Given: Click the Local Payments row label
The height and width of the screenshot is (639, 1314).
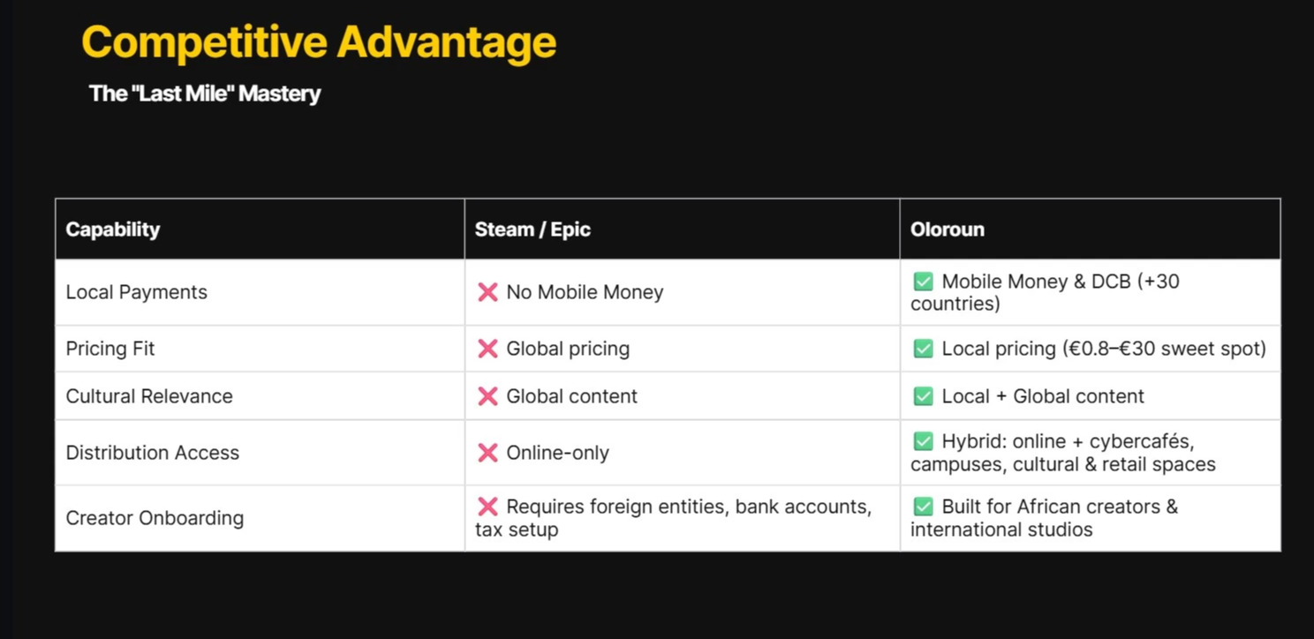Looking at the screenshot, I should 137,292.
